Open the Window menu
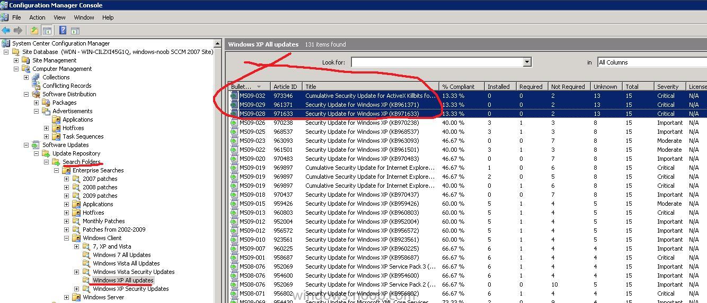The height and width of the screenshot is (303, 707). [x=84, y=17]
